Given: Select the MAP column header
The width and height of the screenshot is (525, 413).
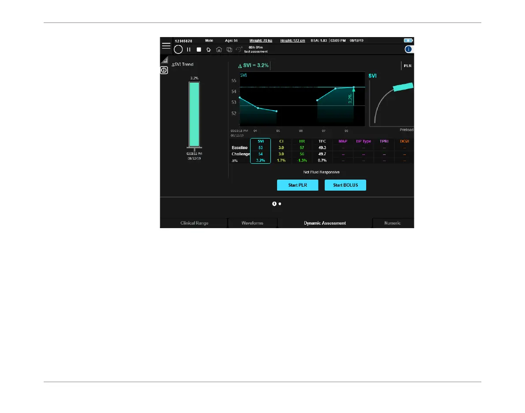Looking at the screenshot, I should point(343,141).
